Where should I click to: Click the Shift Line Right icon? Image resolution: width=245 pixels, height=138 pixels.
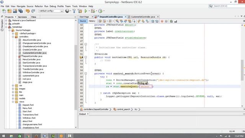157,21
